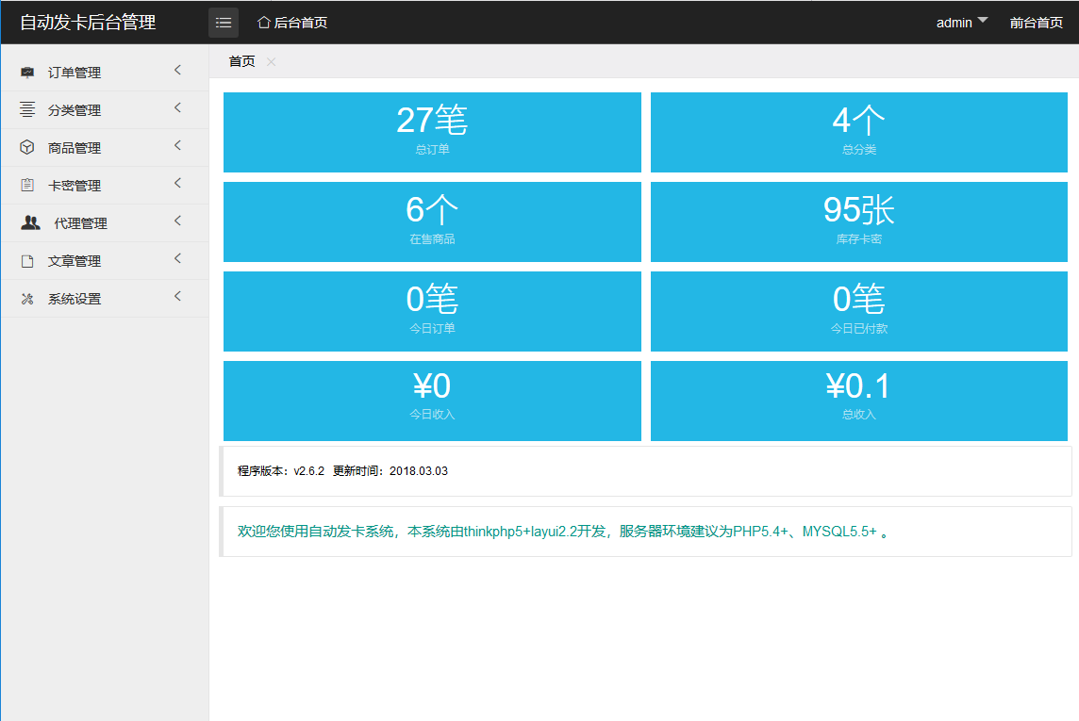
Task: Close the 首页 tab with the x
Action: pyautogui.click(x=270, y=61)
